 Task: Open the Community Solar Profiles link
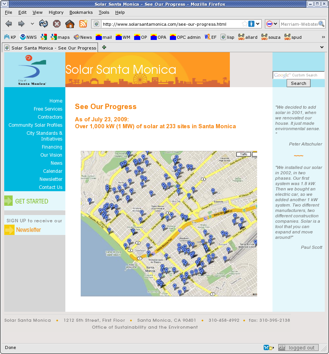coord(35,125)
